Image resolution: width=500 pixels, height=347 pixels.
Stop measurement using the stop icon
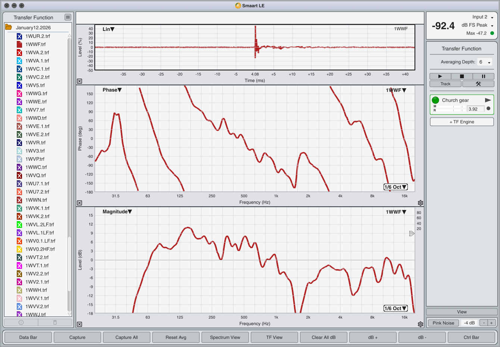pyautogui.click(x=462, y=76)
